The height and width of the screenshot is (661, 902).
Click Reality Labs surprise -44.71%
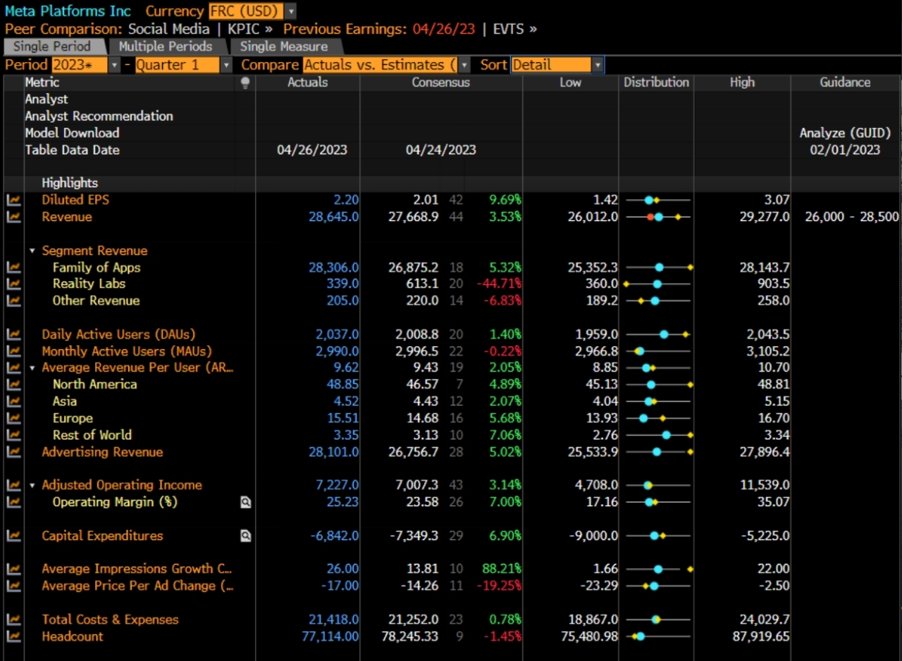point(499,284)
